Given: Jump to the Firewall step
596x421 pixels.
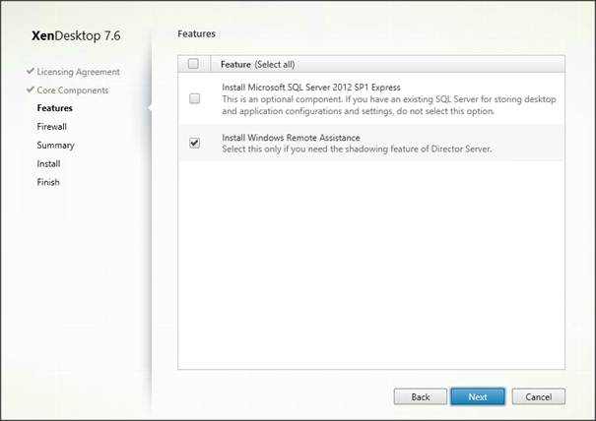Looking at the screenshot, I should coord(51,127).
